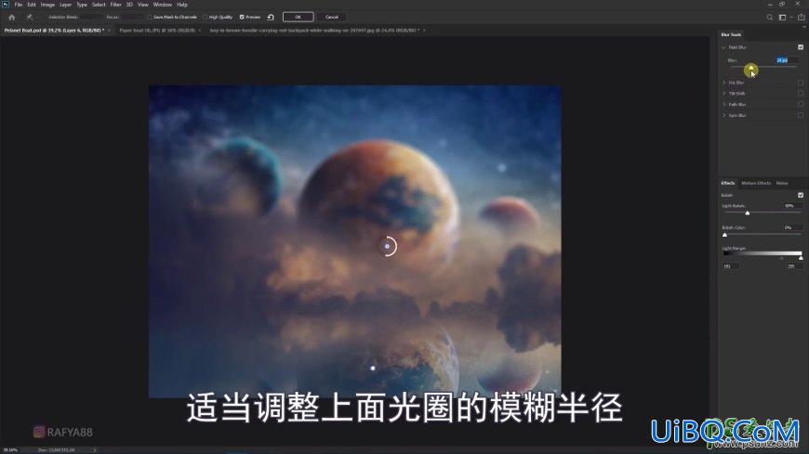Enable the Path Blur checkbox
The image size is (809, 454).
point(801,104)
